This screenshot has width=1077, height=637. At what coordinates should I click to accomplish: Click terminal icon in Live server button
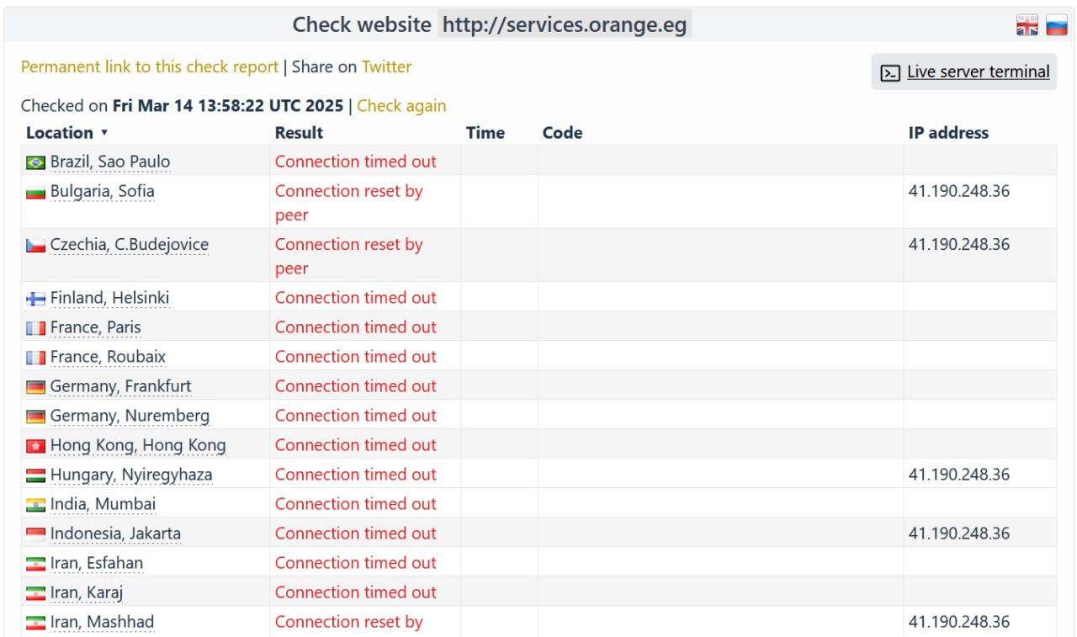890,73
